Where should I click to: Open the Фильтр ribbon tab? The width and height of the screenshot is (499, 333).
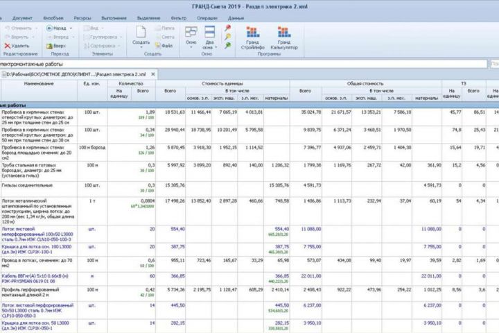point(179,18)
